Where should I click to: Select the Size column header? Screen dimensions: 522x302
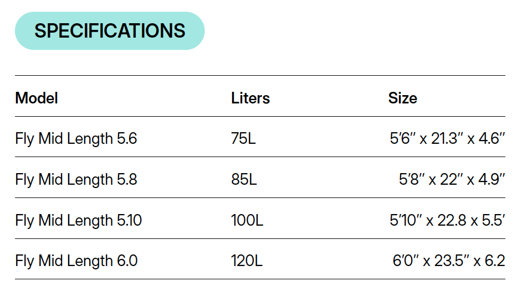click(x=402, y=98)
